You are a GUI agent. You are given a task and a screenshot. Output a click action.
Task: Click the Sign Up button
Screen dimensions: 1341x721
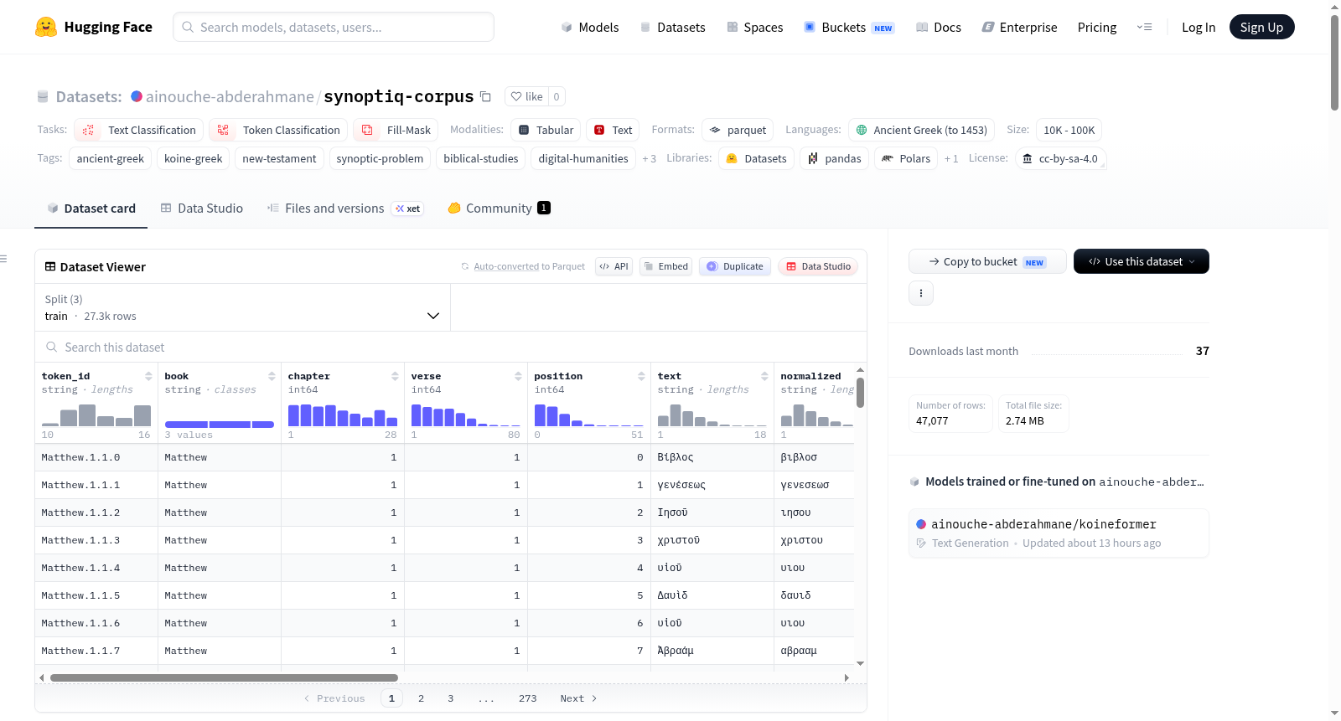point(1261,27)
